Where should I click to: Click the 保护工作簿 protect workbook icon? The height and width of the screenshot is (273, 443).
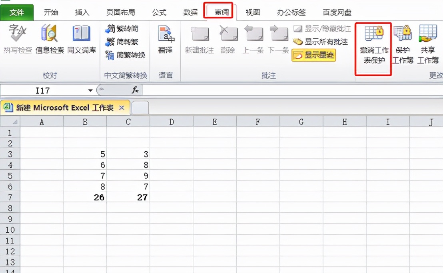(x=403, y=42)
